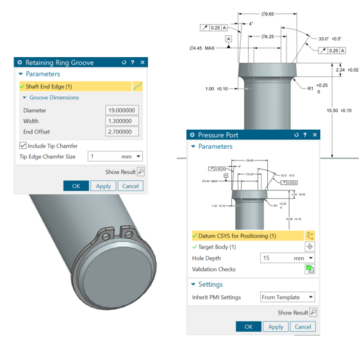Close the Retaining Ring Groove dialog
The image size is (362, 340).
142,62
